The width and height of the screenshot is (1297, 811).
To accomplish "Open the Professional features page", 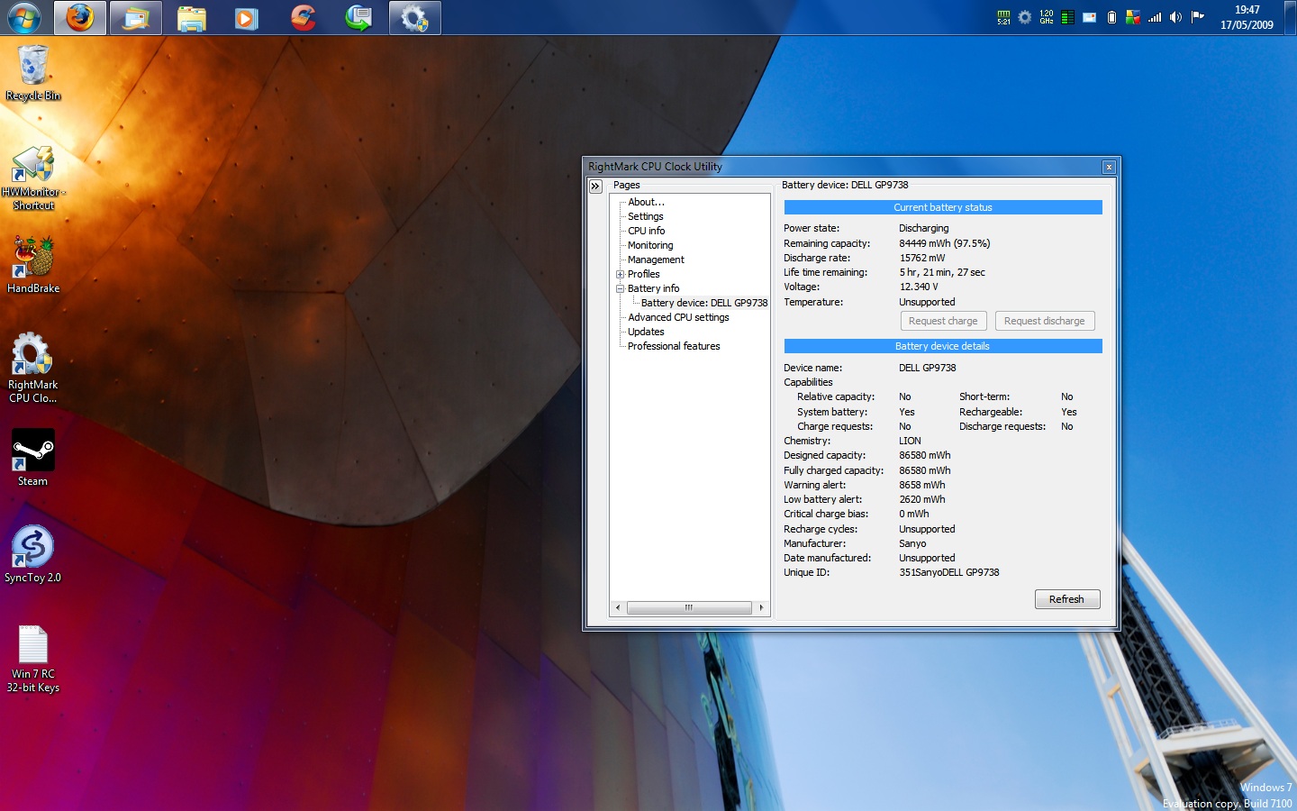I will 674,346.
